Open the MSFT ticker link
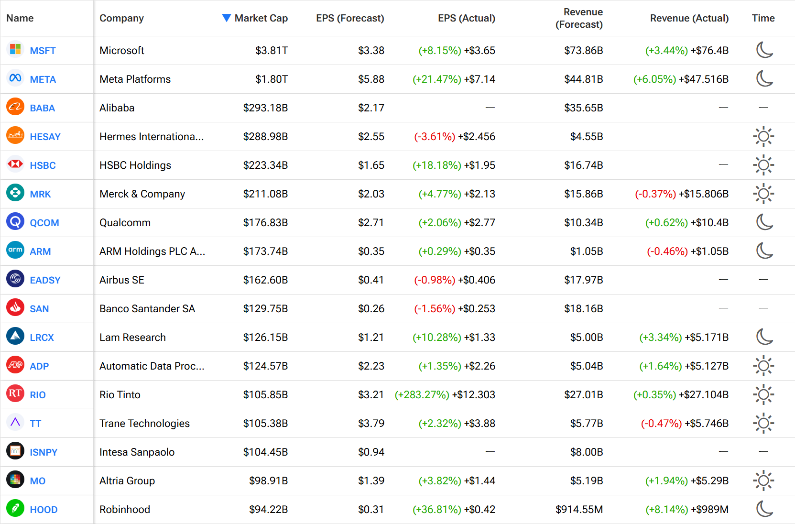The height and width of the screenshot is (524, 795). click(43, 51)
